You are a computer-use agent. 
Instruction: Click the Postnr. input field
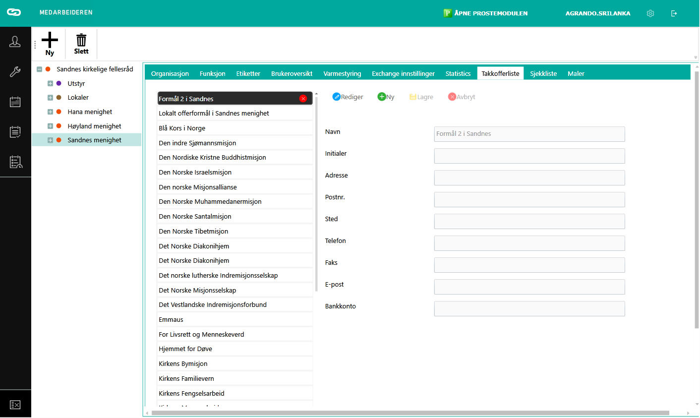pyautogui.click(x=529, y=199)
